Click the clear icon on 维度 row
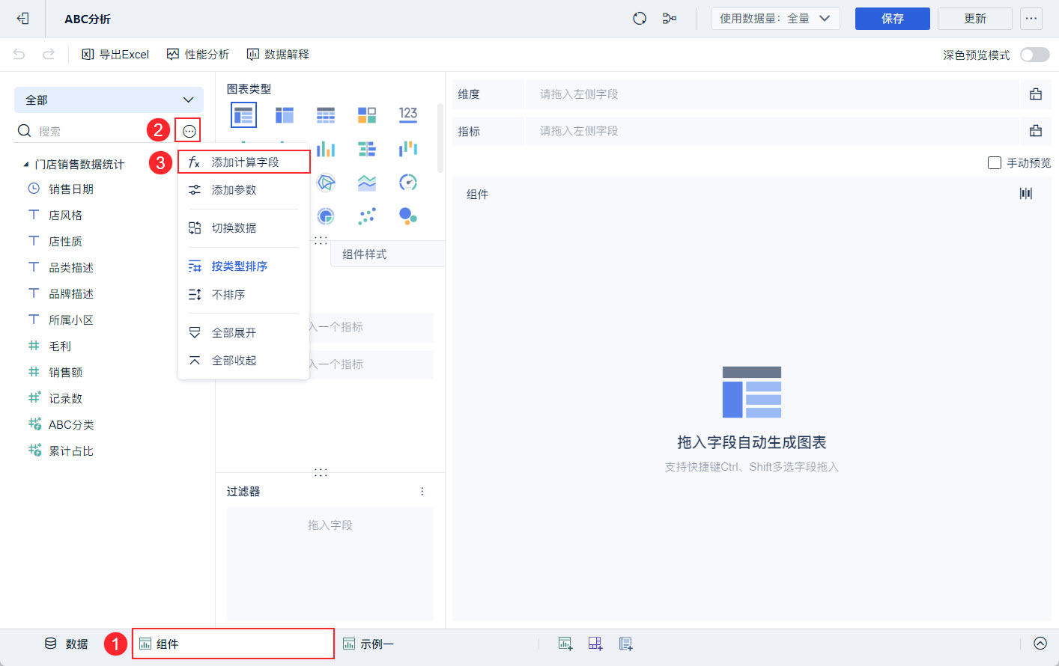The width and height of the screenshot is (1059, 666). pyautogui.click(x=1036, y=94)
